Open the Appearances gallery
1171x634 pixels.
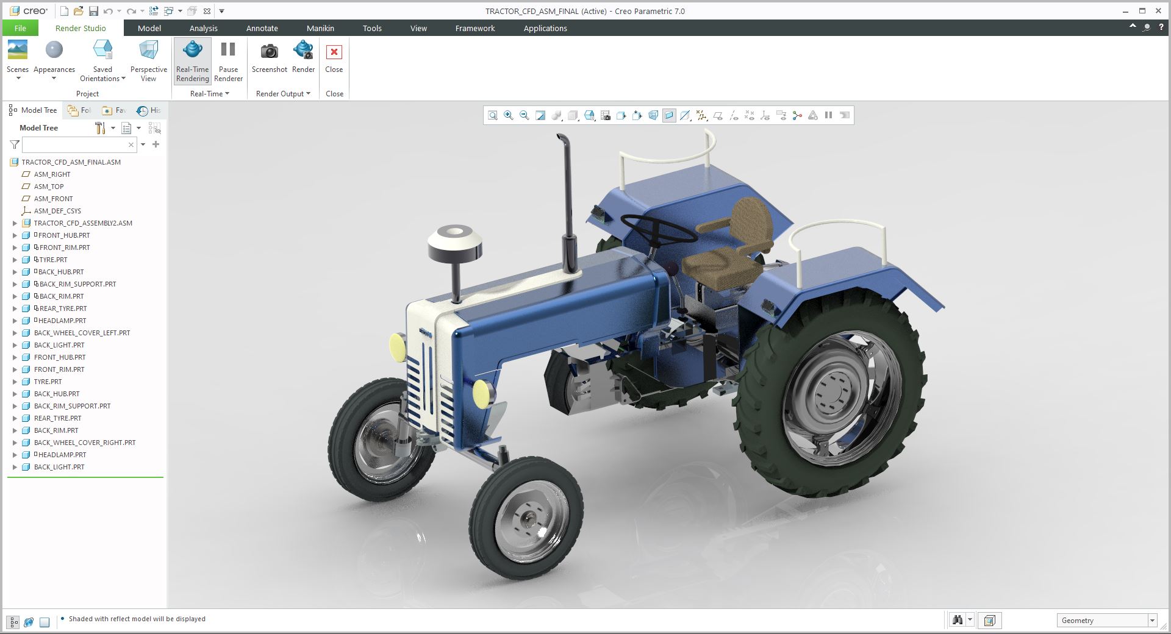(x=54, y=59)
